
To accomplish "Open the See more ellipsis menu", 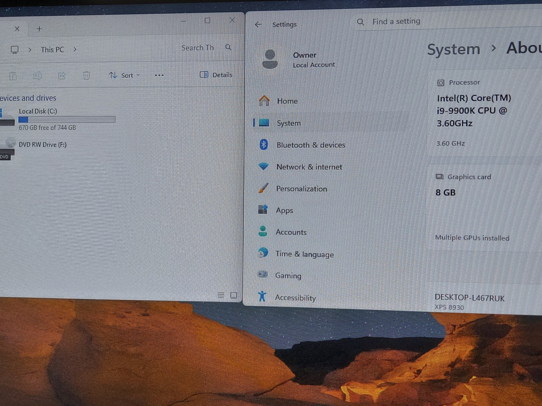I will point(159,75).
